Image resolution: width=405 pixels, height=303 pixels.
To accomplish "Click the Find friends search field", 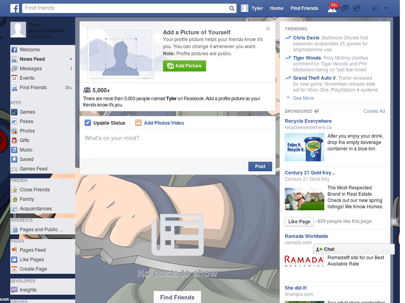I will click(x=125, y=8).
